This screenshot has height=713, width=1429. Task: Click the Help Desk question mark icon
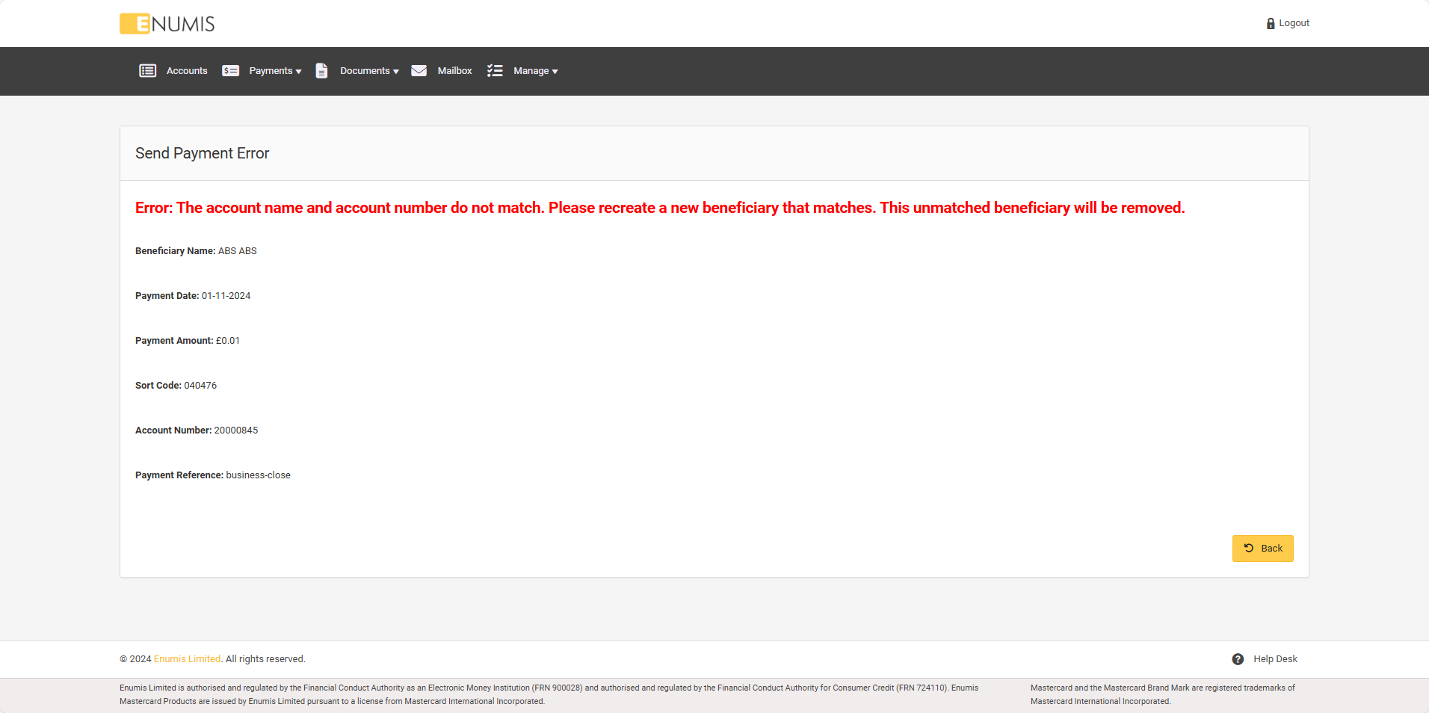click(1238, 659)
